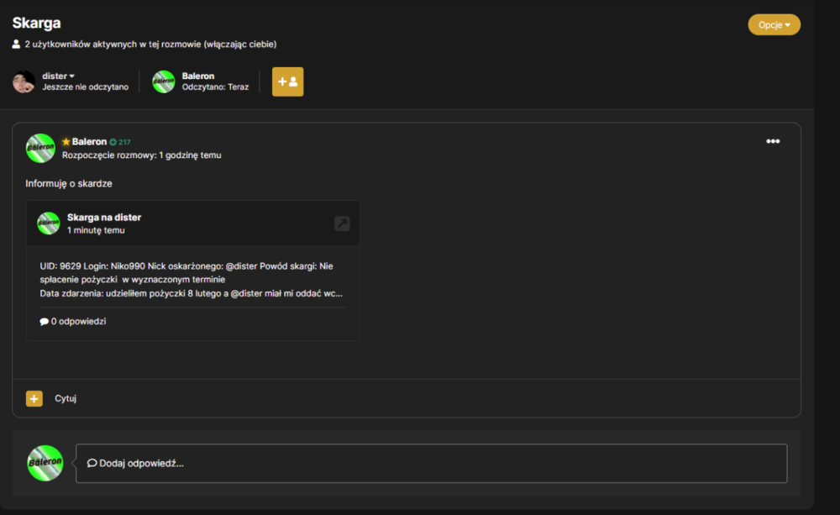Open the three-dots message options menu
Viewport: 840px width, 515px height.
coord(773,141)
